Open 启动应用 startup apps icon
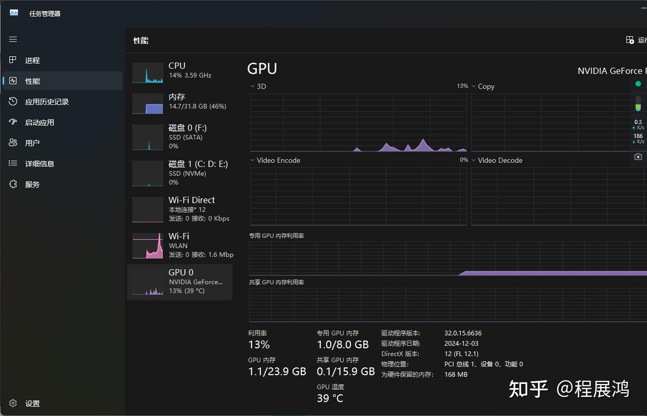Image resolution: width=647 pixels, height=416 pixels. tap(13, 122)
